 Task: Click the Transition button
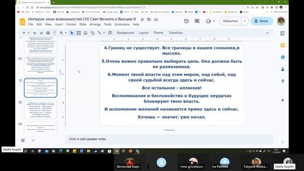176,33
